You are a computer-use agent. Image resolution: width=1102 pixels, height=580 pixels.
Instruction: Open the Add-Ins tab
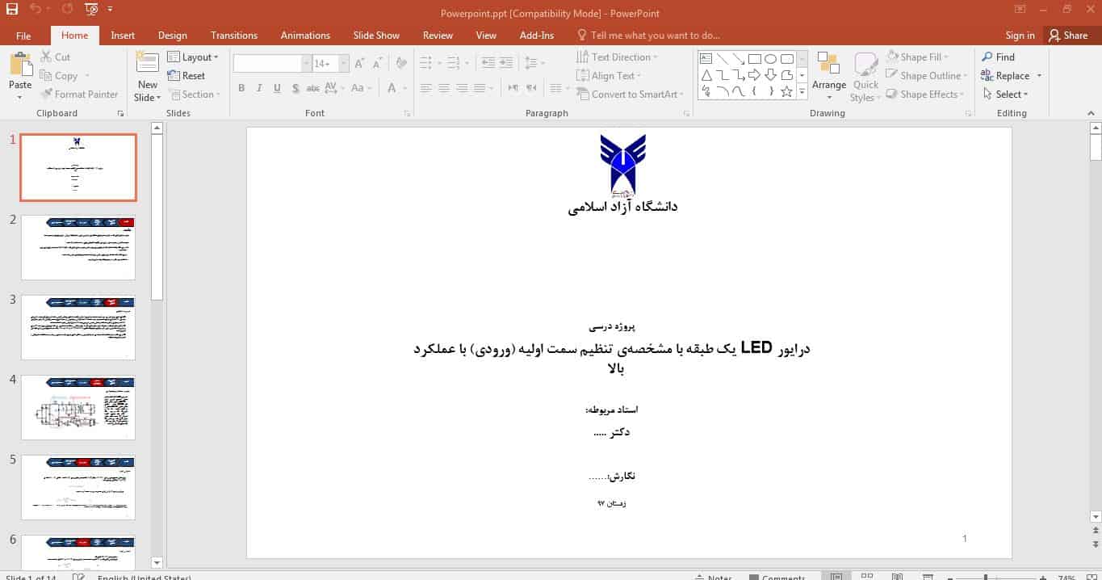537,36
